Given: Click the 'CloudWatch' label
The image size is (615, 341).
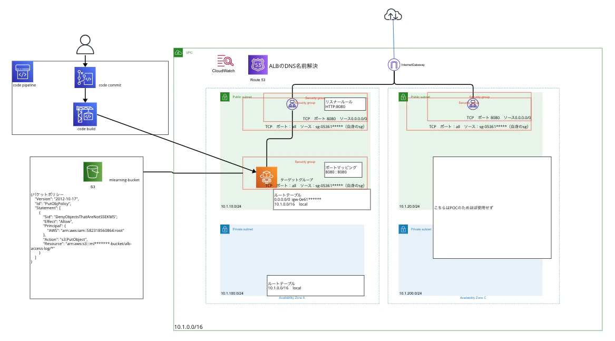Looking at the screenshot, I should 223,71.
